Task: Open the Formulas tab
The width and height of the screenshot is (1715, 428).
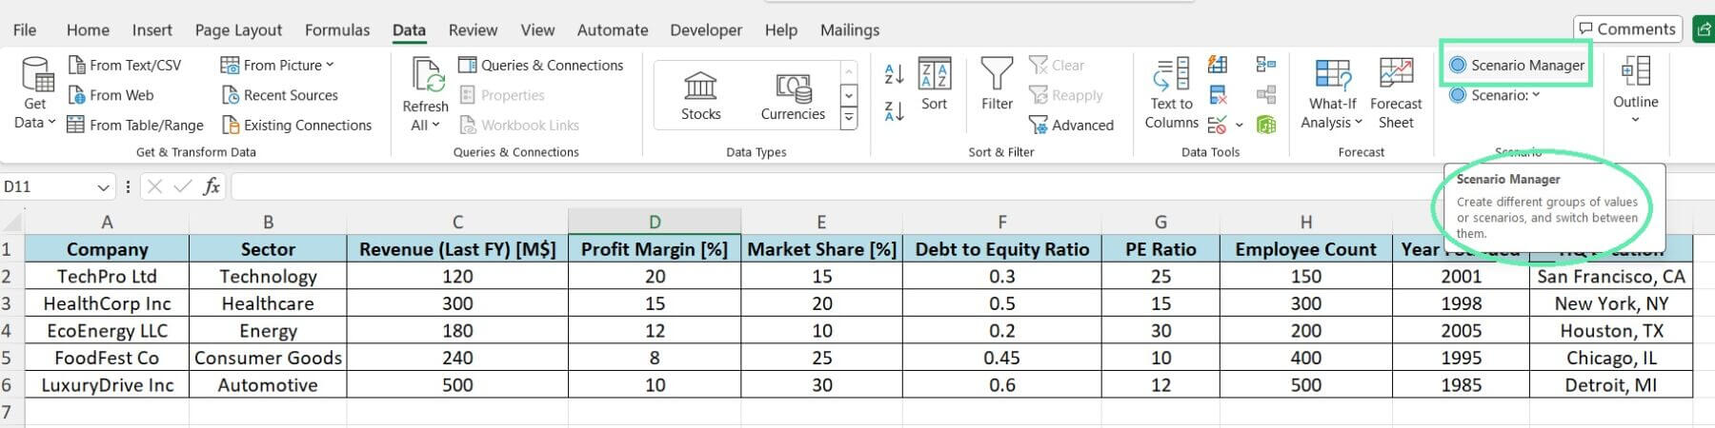Action: (x=337, y=29)
